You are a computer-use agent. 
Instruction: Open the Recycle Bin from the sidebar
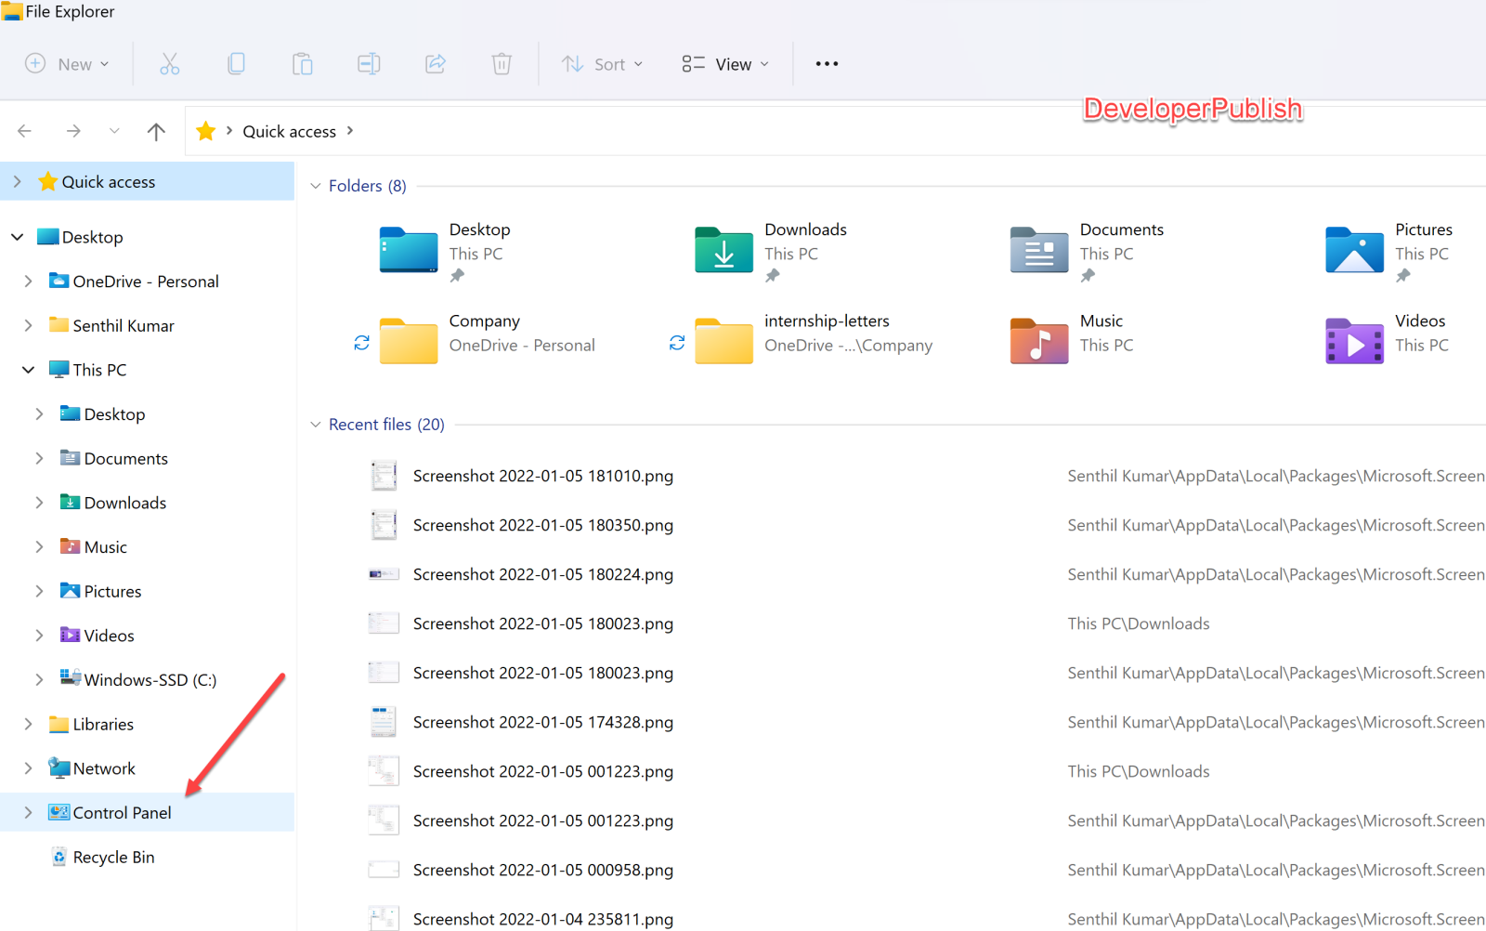[113, 856]
